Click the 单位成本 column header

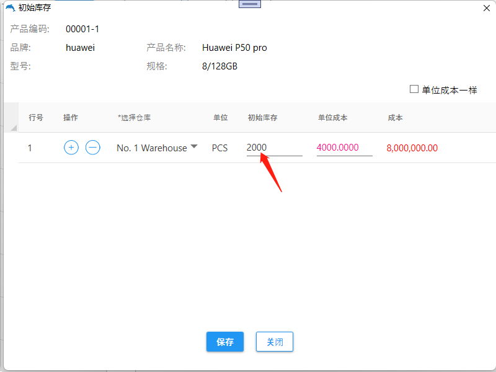click(x=332, y=118)
